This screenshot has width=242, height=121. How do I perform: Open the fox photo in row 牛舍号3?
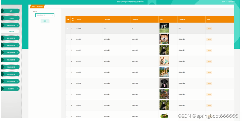tap(164, 94)
